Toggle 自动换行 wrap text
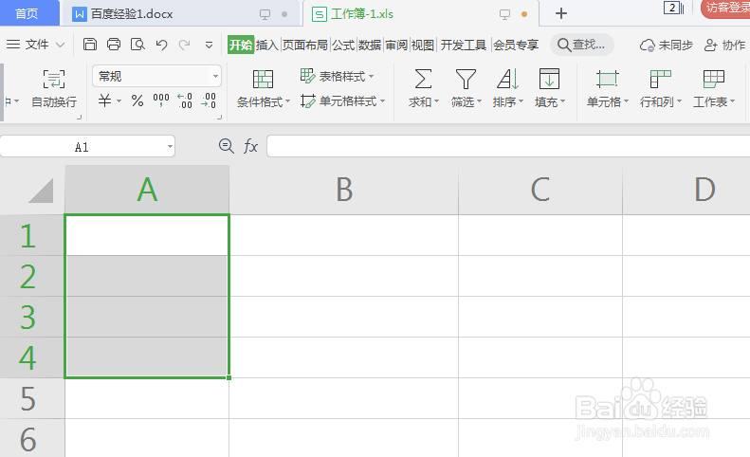 click(54, 88)
